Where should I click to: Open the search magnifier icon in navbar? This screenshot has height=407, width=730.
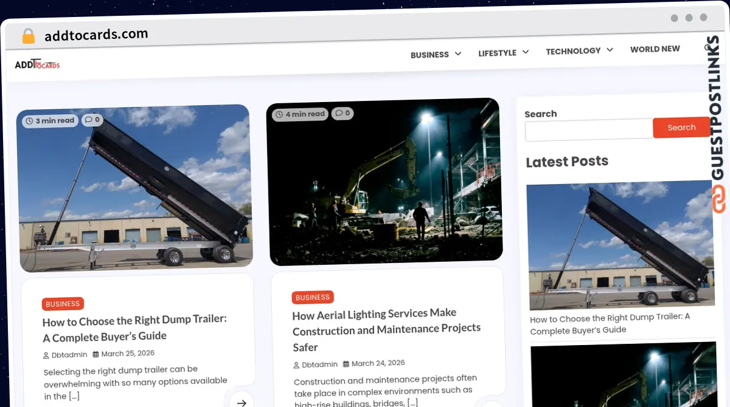point(709,47)
